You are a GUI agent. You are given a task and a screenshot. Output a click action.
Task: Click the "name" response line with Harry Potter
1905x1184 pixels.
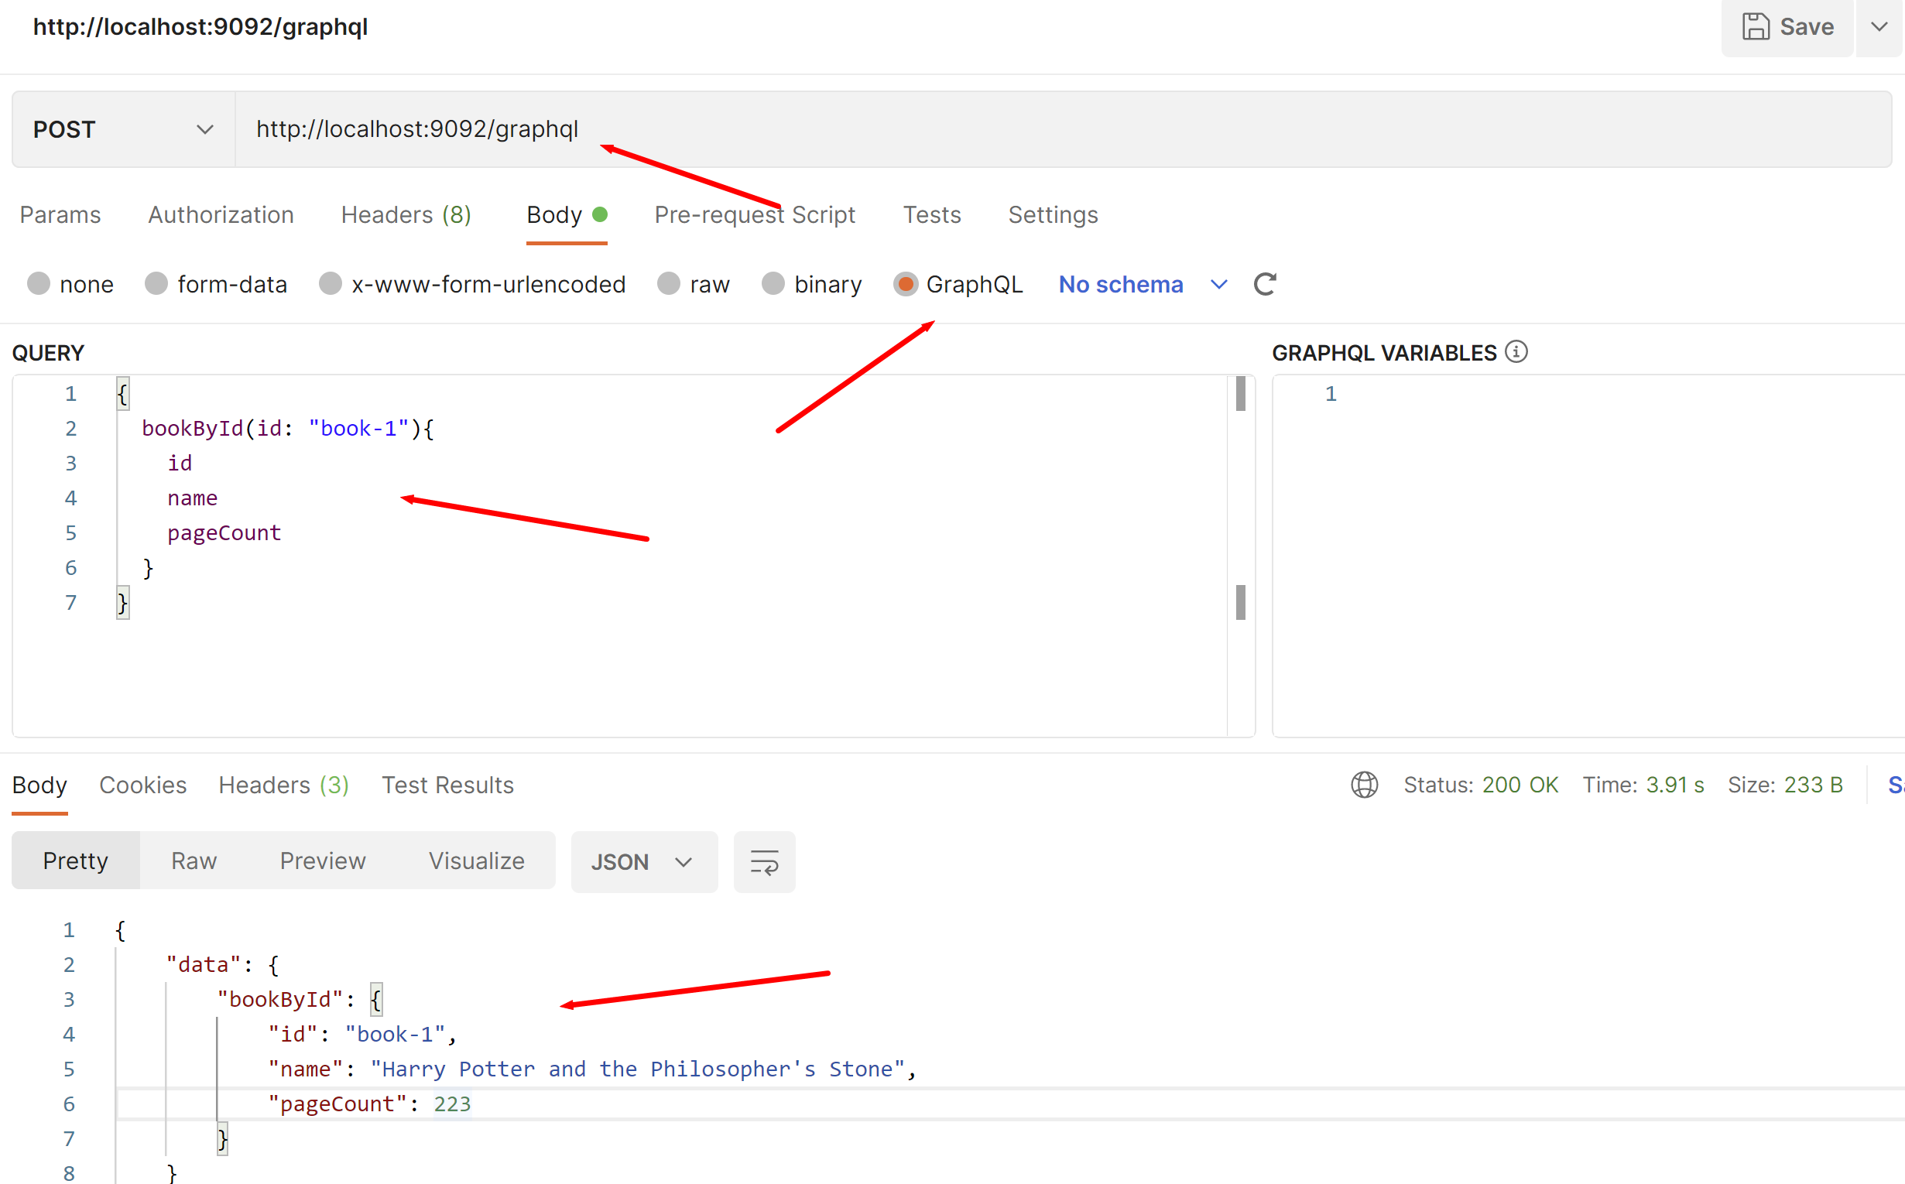[x=592, y=1069]
